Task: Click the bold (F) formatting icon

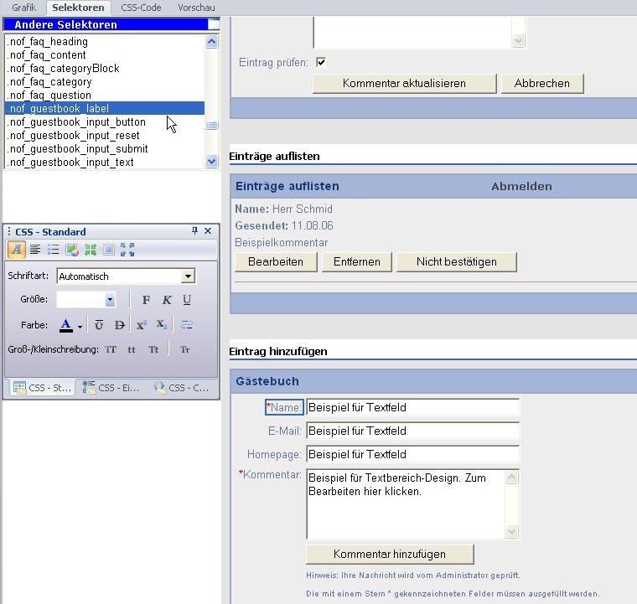Action: coord(146,300)
